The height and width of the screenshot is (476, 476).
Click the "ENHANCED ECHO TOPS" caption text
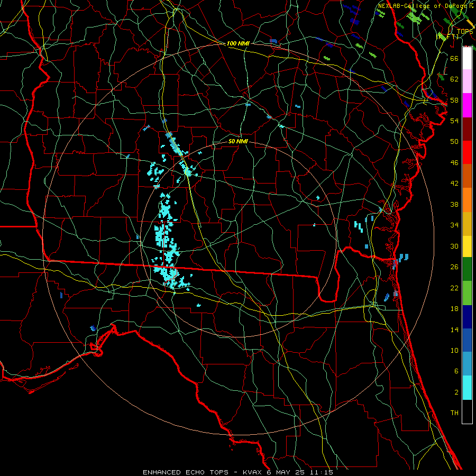coord(186,472)
